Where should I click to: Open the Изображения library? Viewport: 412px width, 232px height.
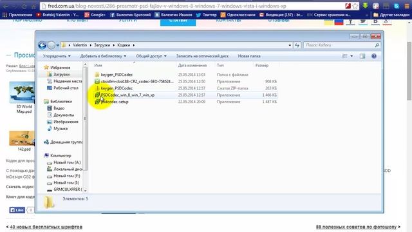pyautogui.click(x=66, y=122)
